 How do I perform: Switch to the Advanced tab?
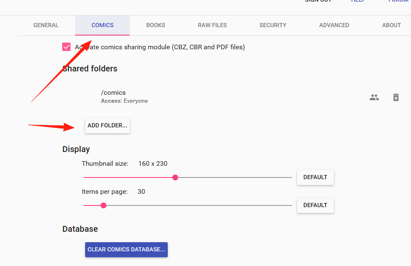click(334, 25)
